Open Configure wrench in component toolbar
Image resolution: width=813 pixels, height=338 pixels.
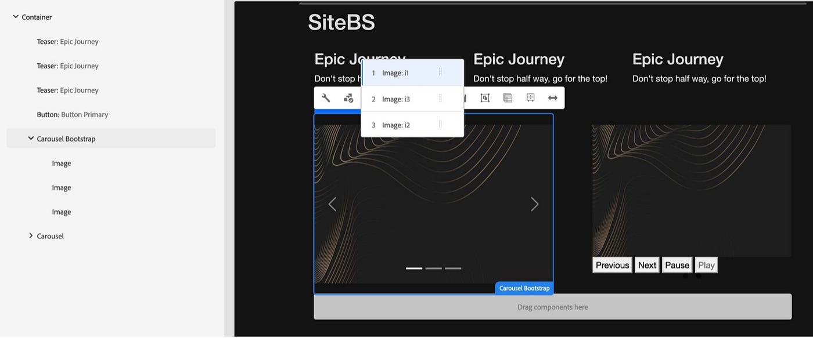point(326,98)
